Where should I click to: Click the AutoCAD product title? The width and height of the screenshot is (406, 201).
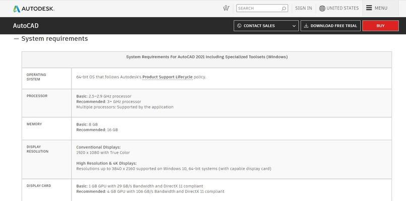point(26,26)
